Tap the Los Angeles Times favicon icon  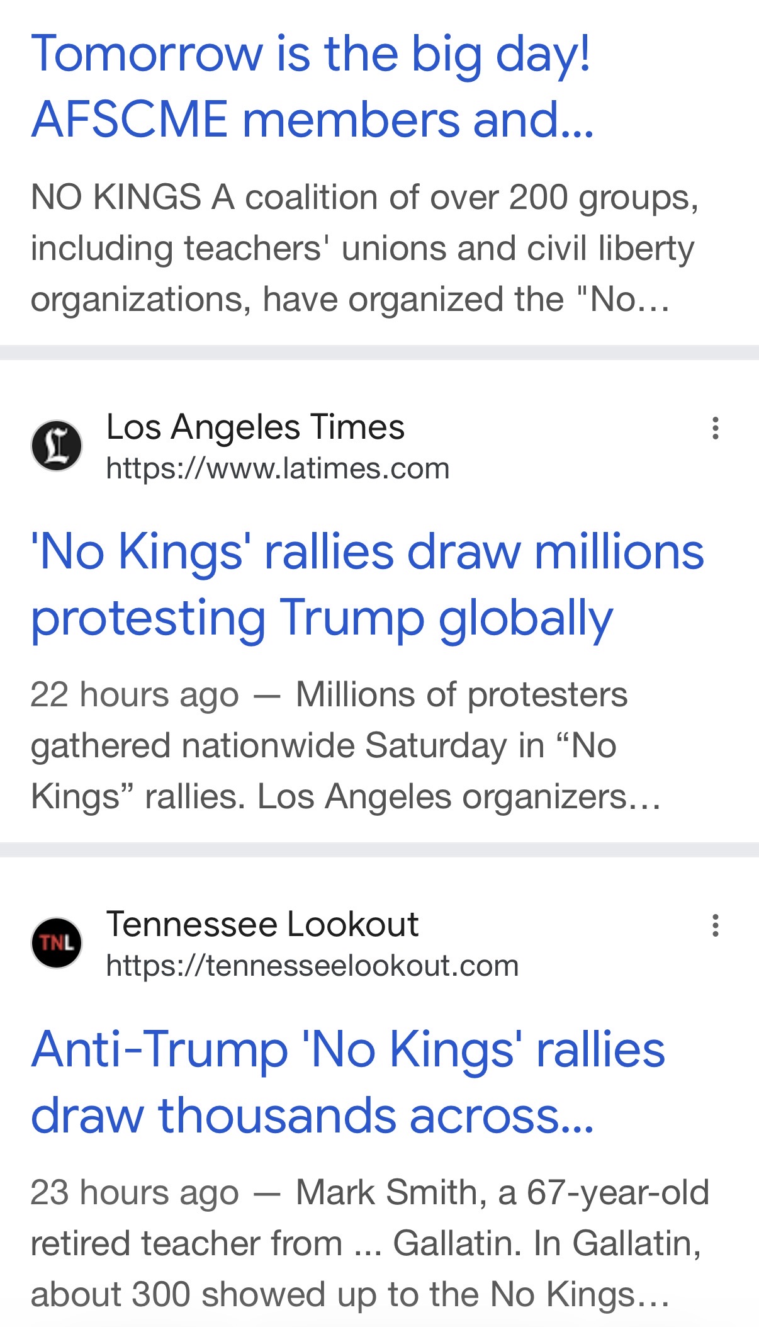pyautogui.click(x=57, y=446)
